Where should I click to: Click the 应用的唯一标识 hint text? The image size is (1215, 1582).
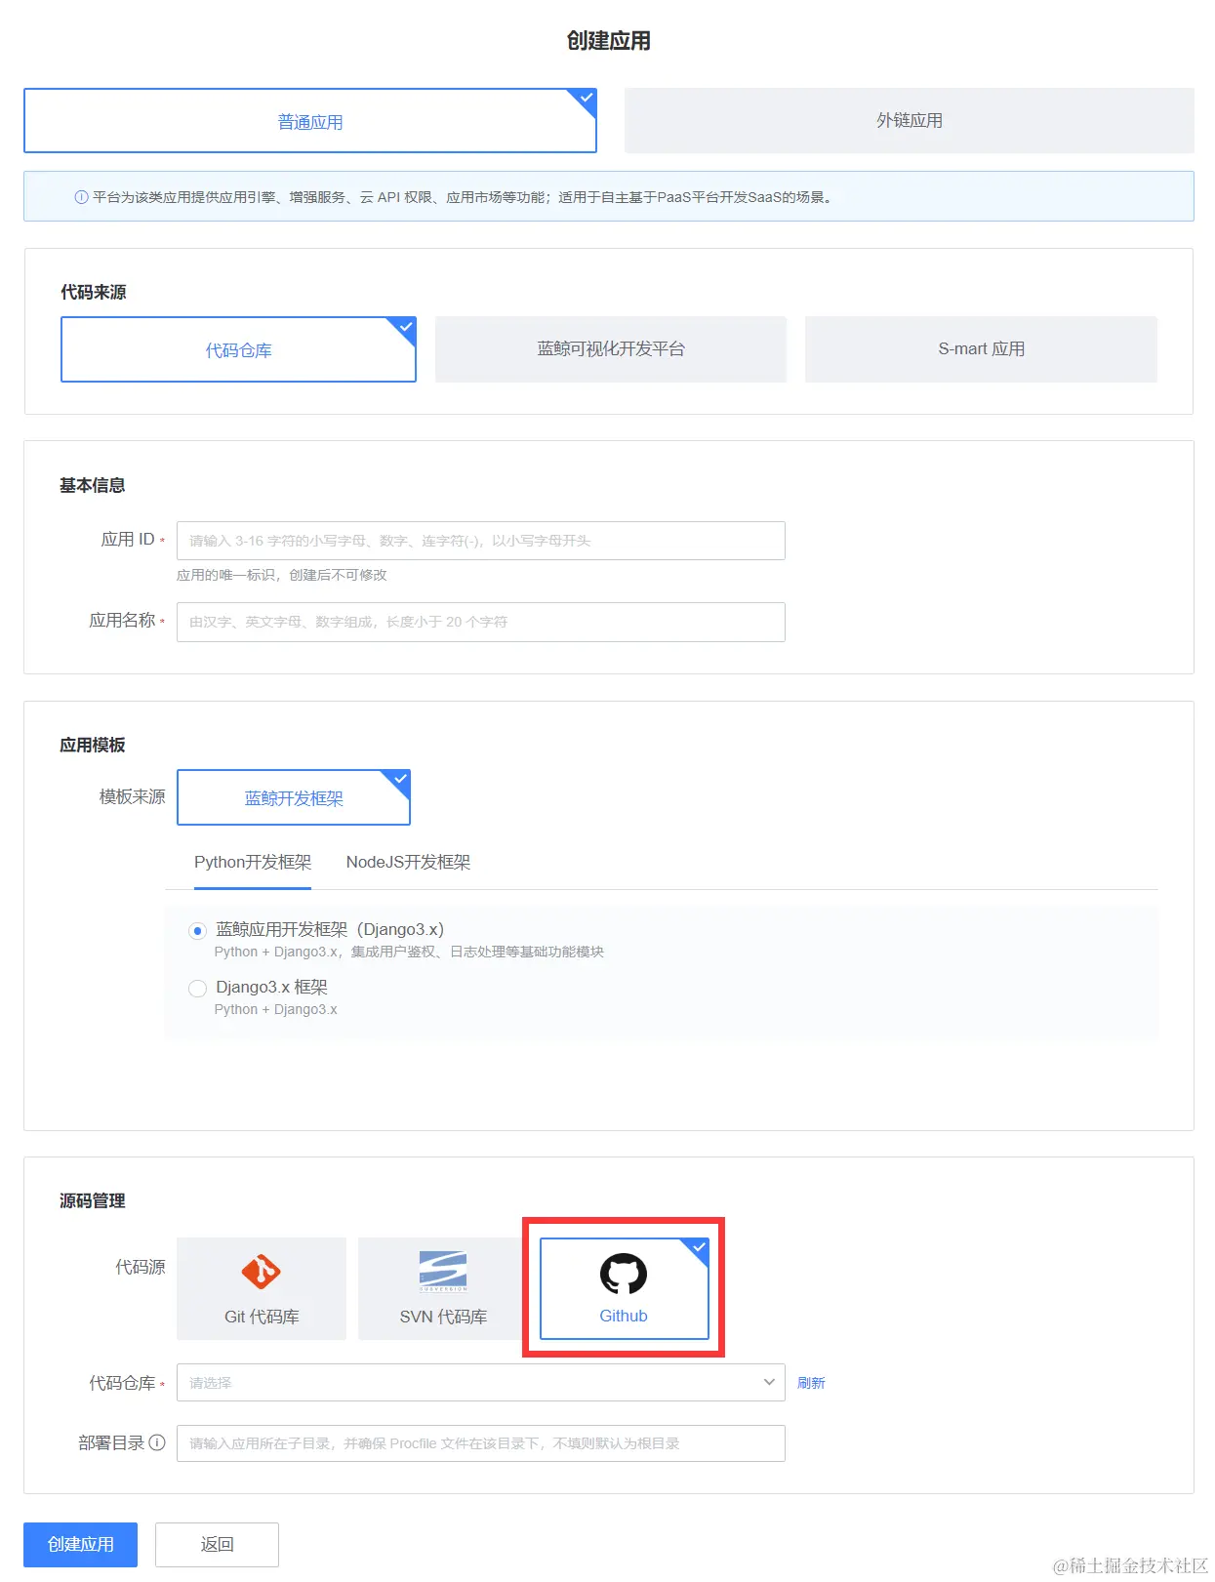[x=281, y=575]
